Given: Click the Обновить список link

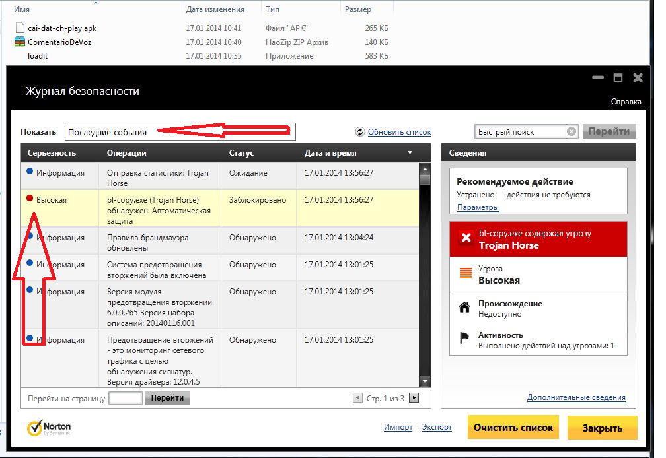Looking at the screenshot, I should [399, 132].
